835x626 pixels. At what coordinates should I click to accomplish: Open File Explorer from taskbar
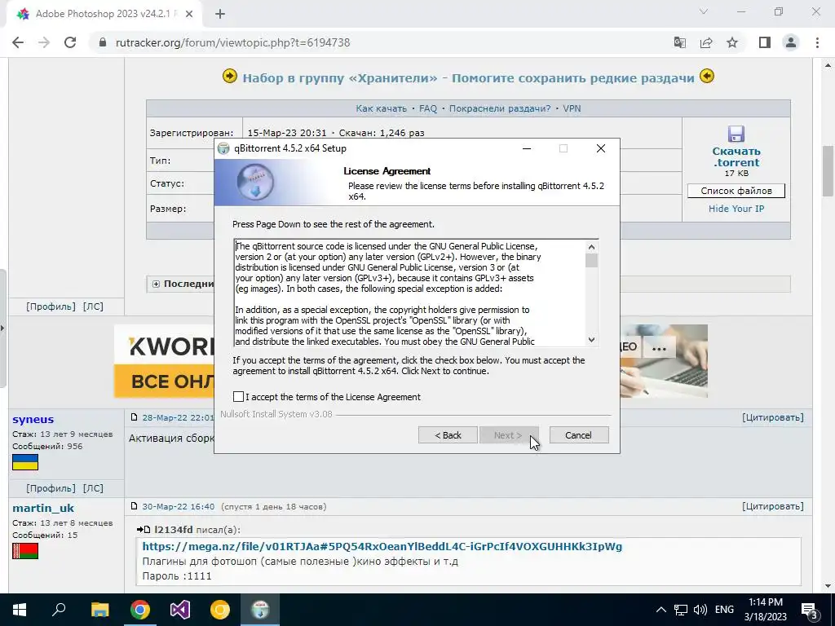point(99,610)
